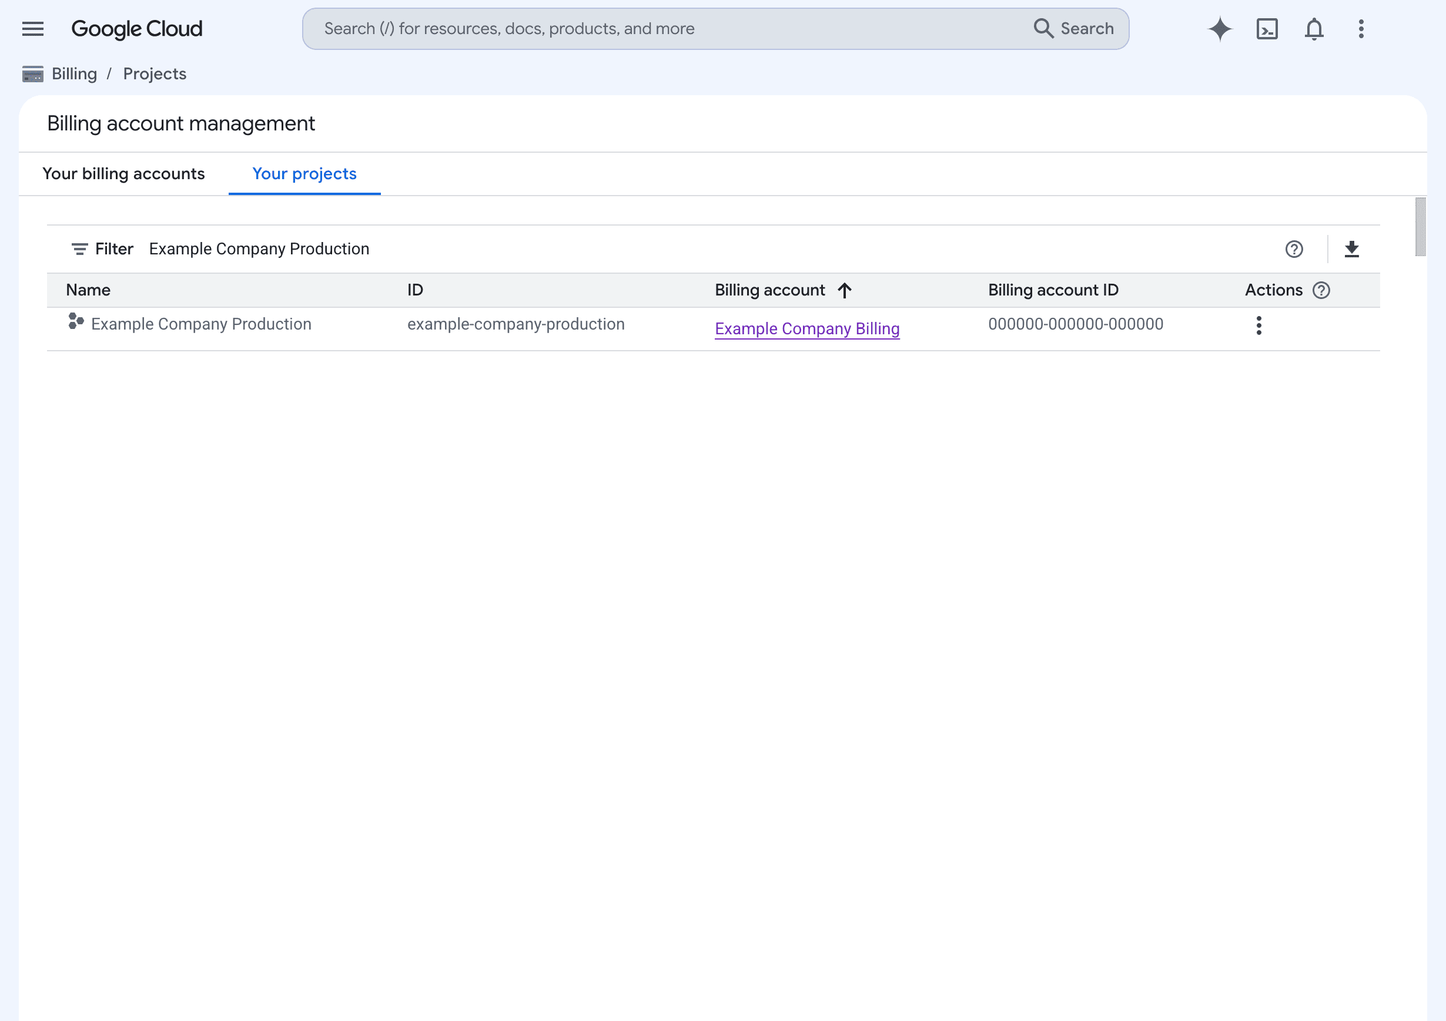This screenshot has height=1021, width=1446.
Task: Activate Cloud Shell terminal icon
Action: click(x=1267, y=28)
